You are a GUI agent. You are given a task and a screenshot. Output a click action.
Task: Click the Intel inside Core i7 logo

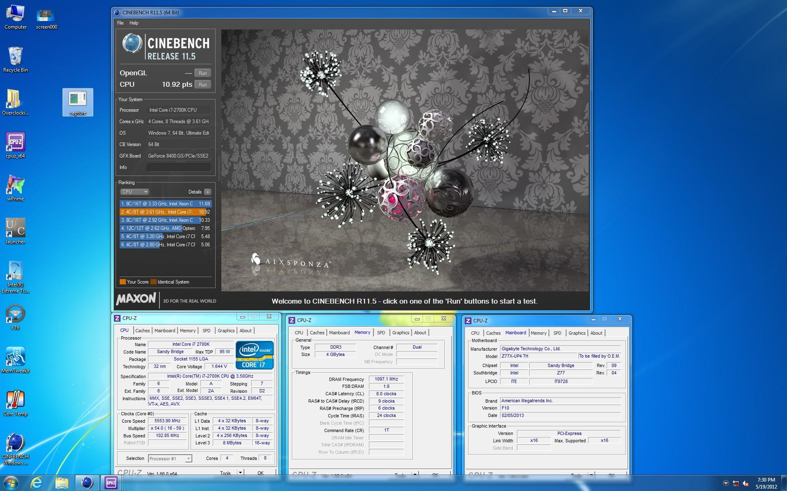point(255,355)
